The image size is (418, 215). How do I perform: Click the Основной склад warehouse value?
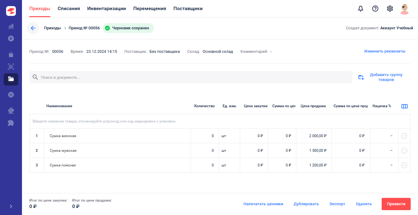point(218,52)
